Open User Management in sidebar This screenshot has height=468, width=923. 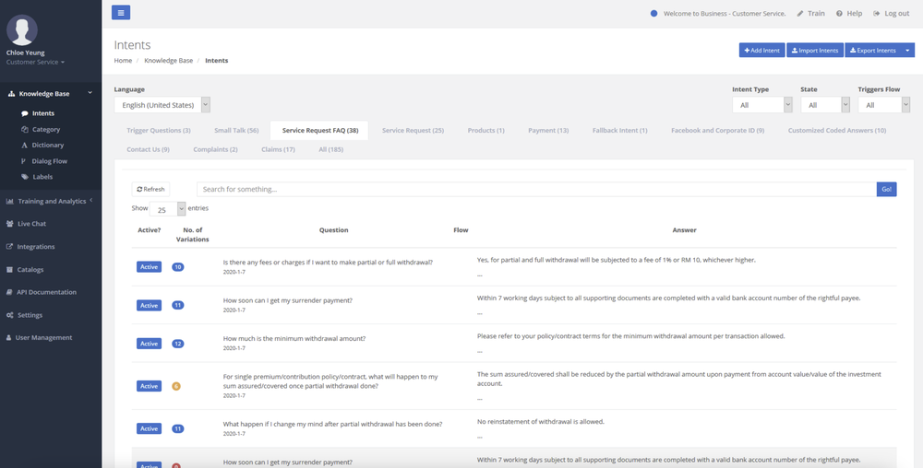click(x=43, y=338)
